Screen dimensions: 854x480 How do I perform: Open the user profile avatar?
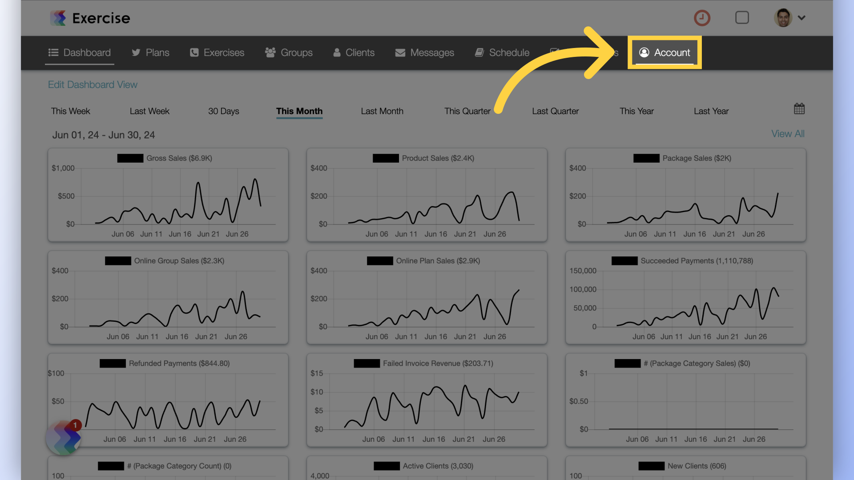(783, 18)
